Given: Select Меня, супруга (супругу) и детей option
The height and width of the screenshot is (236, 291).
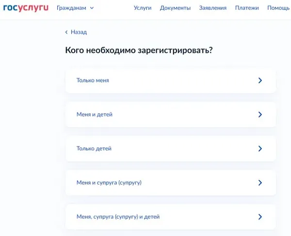Looking at the screenshot, I should [x=171, y=217].
